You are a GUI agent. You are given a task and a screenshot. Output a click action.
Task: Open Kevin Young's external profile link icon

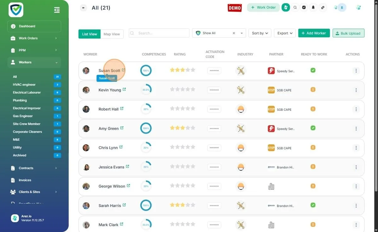pos(124,90)
